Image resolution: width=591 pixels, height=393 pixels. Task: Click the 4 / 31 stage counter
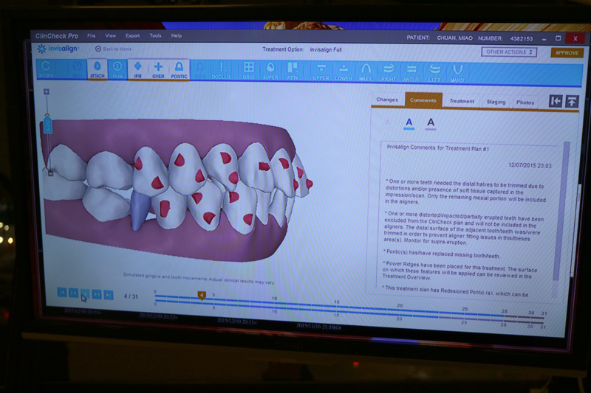(131, 296)
